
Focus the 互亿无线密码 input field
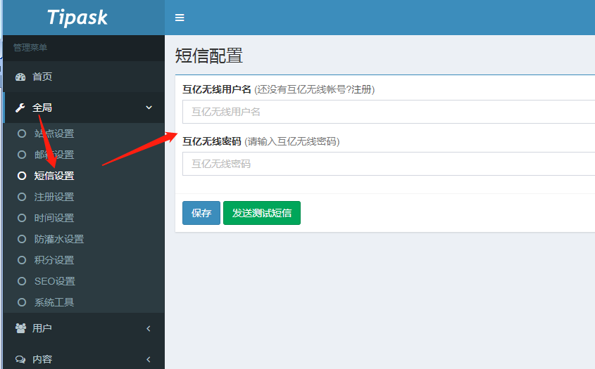[x=387, y=164]
